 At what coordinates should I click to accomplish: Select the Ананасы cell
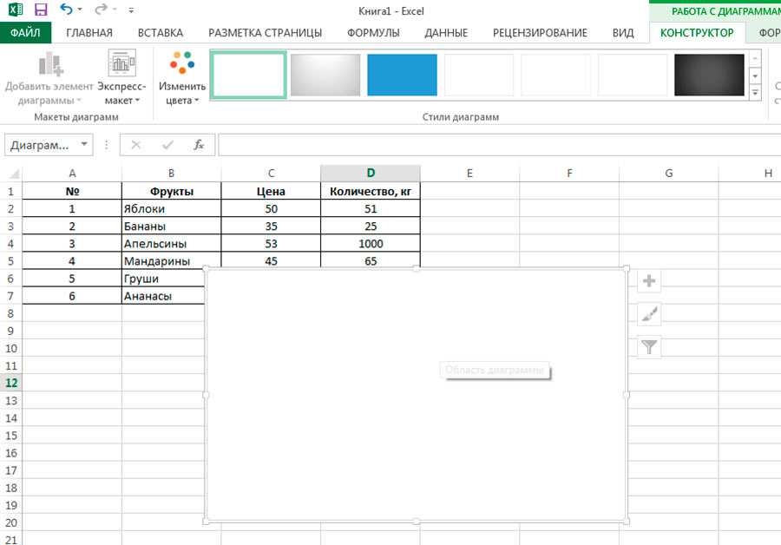tap(163, 296)
